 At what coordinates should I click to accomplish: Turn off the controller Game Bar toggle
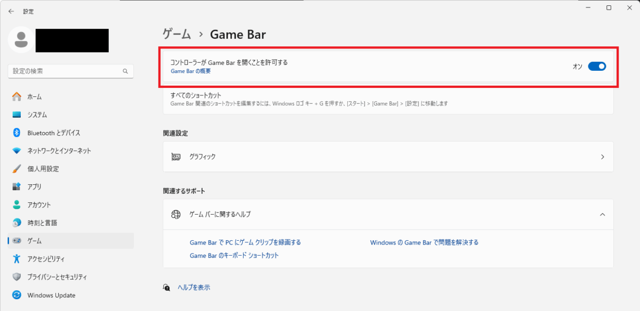coord(597,66)
